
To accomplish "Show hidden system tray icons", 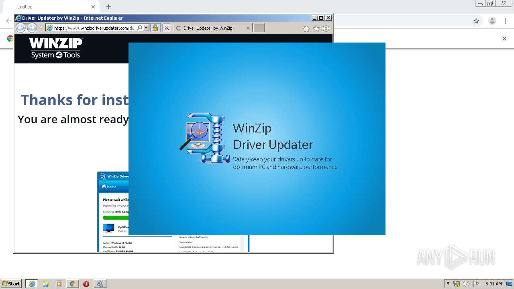I will 448,284.
